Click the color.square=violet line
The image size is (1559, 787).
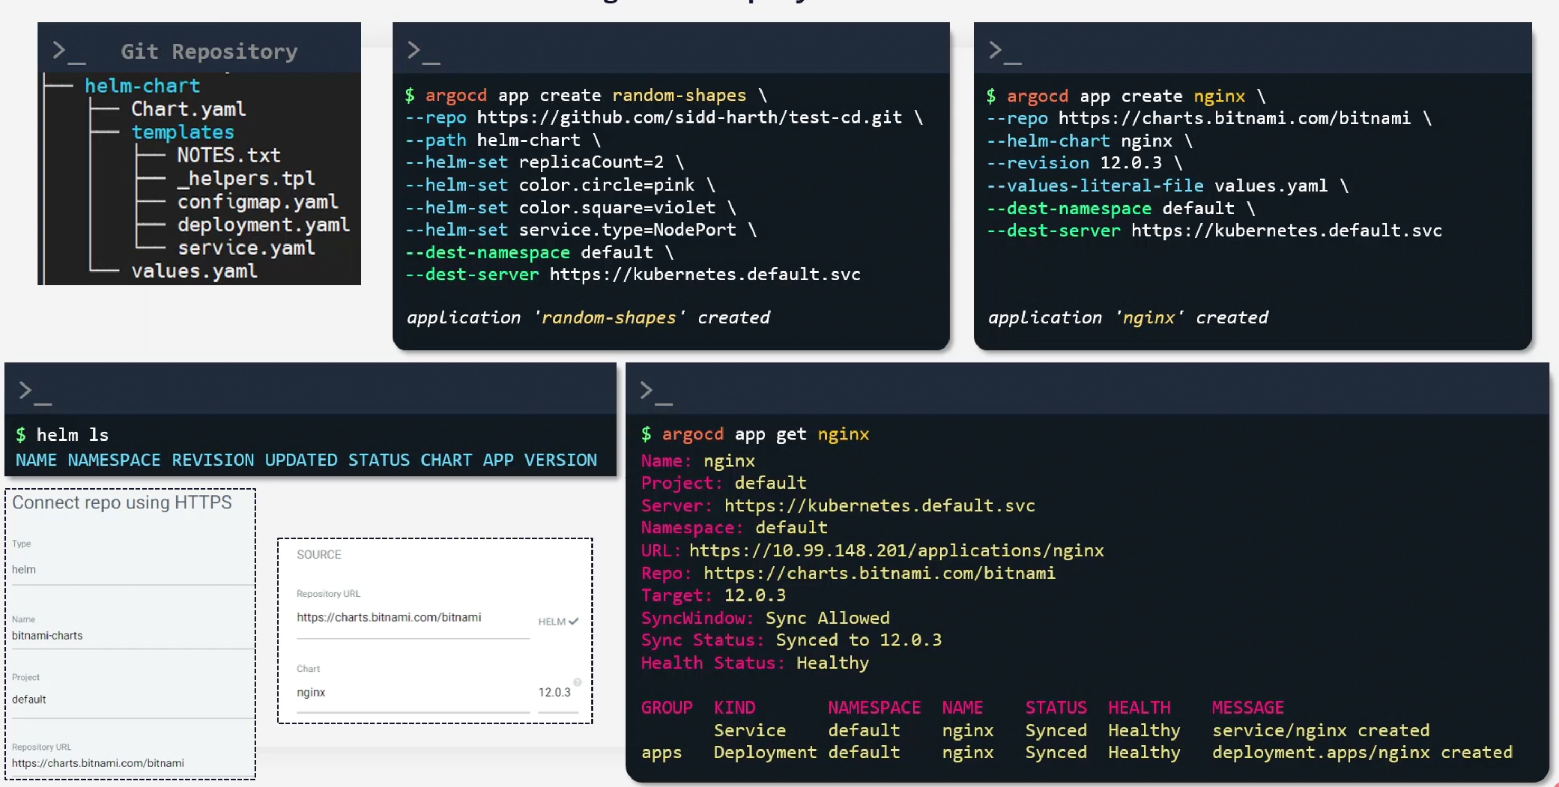point(571,207)
